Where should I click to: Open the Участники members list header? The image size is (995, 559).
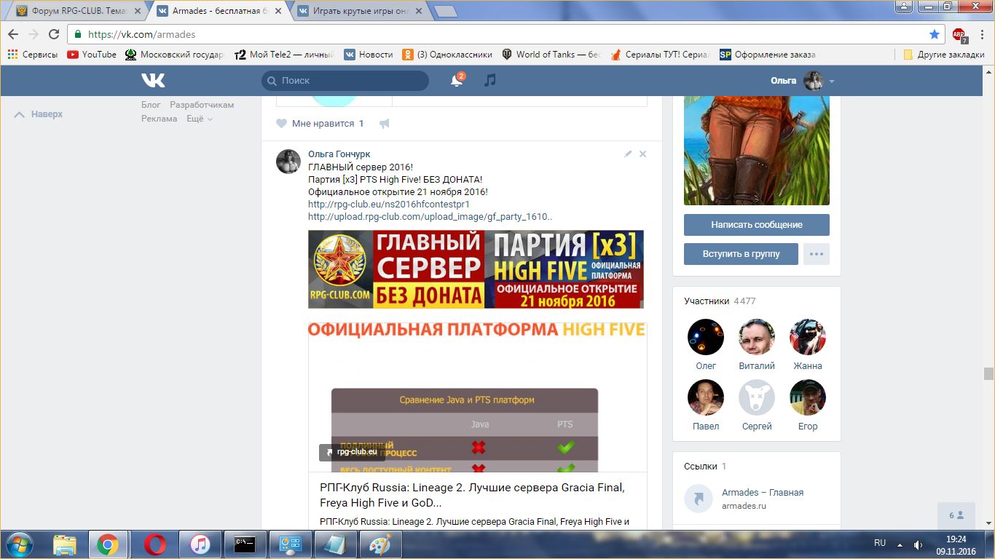click(x=720, y=301)
